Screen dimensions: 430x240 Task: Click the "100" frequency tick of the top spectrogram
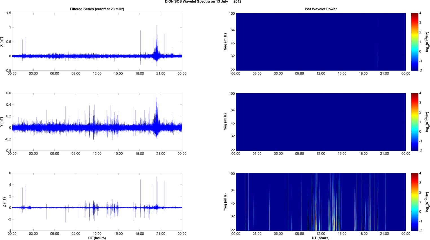[232, 13]
